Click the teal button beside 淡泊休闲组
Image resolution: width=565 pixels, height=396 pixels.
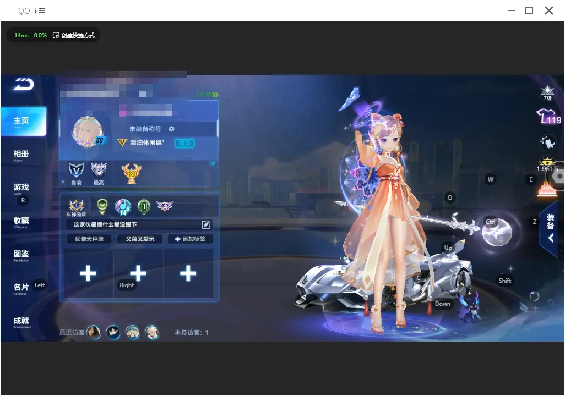point(184,144)
